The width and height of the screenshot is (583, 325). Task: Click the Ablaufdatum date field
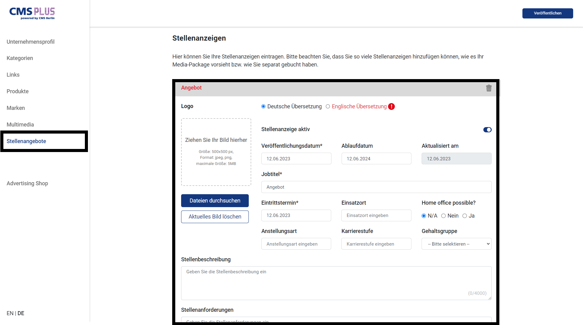pos(376,158)
